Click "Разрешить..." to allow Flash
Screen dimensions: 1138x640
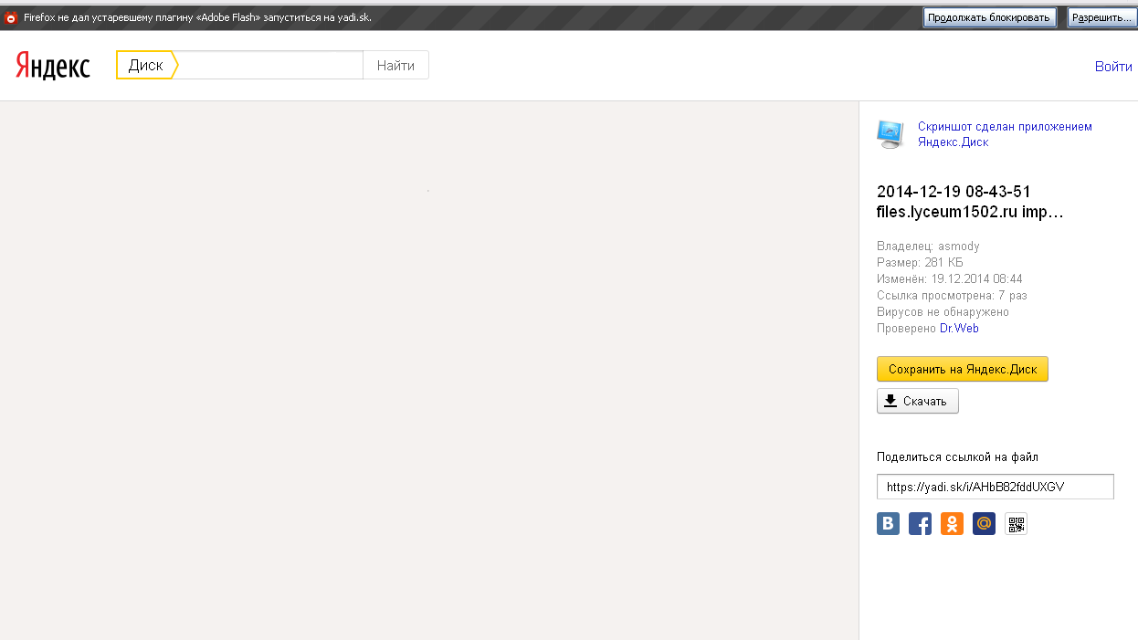coord(1101,17)
